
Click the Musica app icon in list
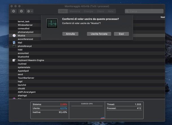[14, 36]
